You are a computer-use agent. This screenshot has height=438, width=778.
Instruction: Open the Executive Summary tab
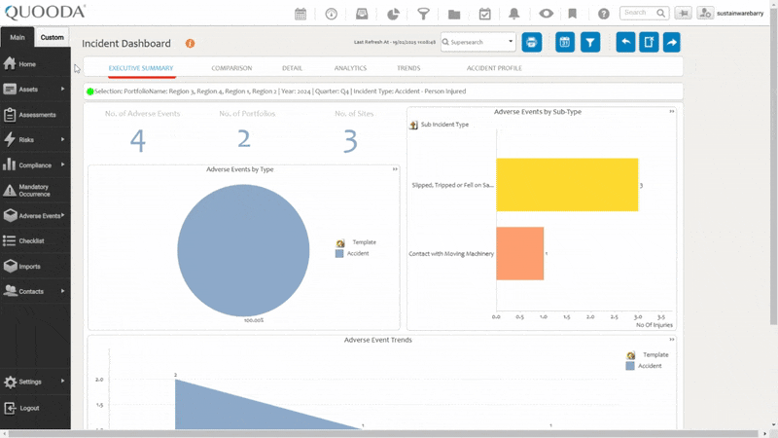[141, 68]
